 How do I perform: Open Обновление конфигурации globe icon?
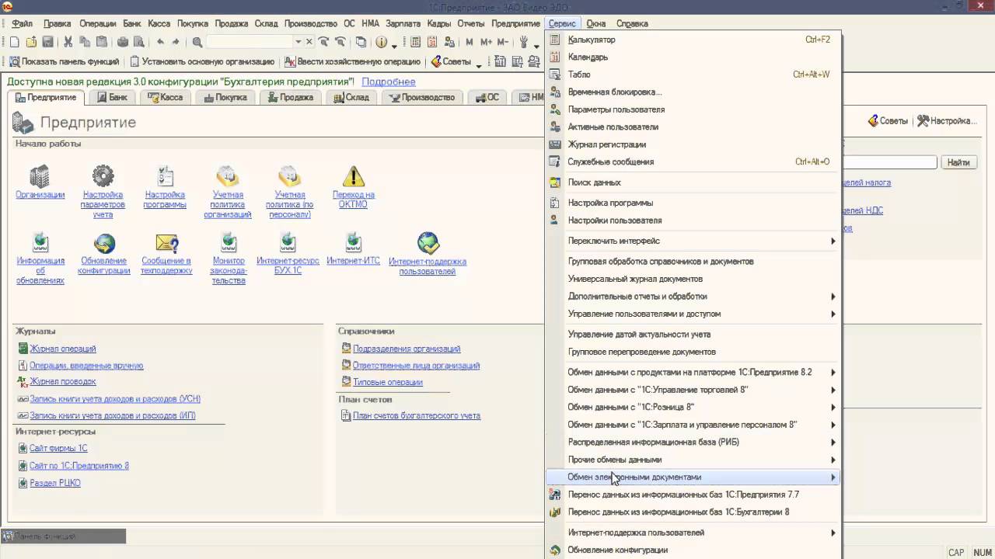104,243
